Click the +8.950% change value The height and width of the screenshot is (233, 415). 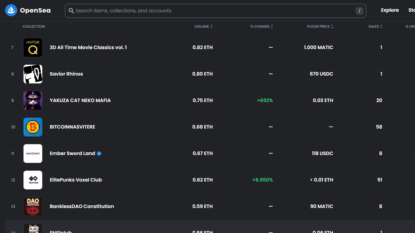pos(262,180)
